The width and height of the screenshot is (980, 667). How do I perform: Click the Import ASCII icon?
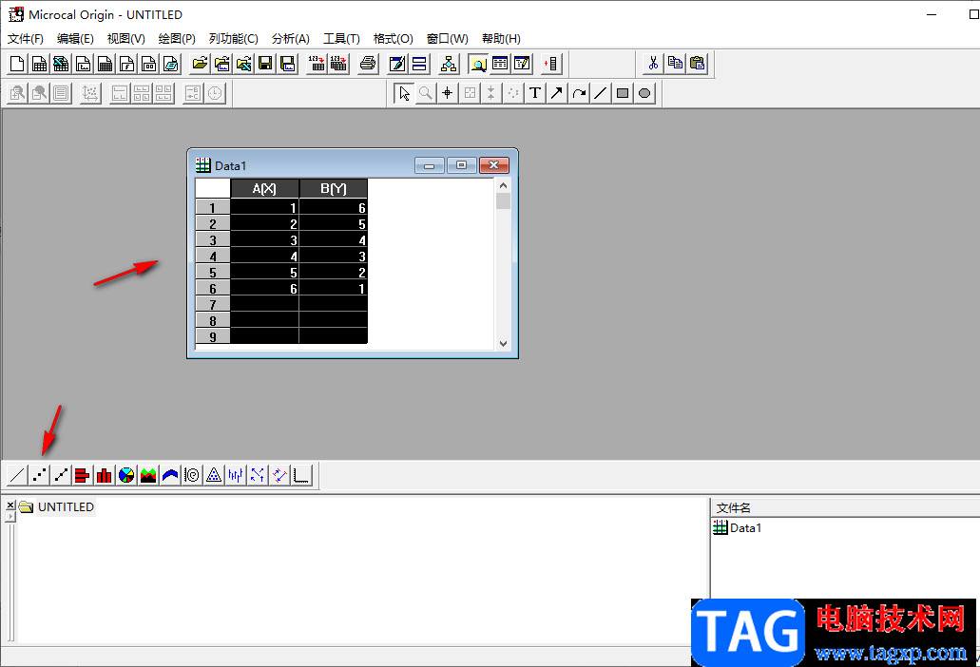click(317, 64)
